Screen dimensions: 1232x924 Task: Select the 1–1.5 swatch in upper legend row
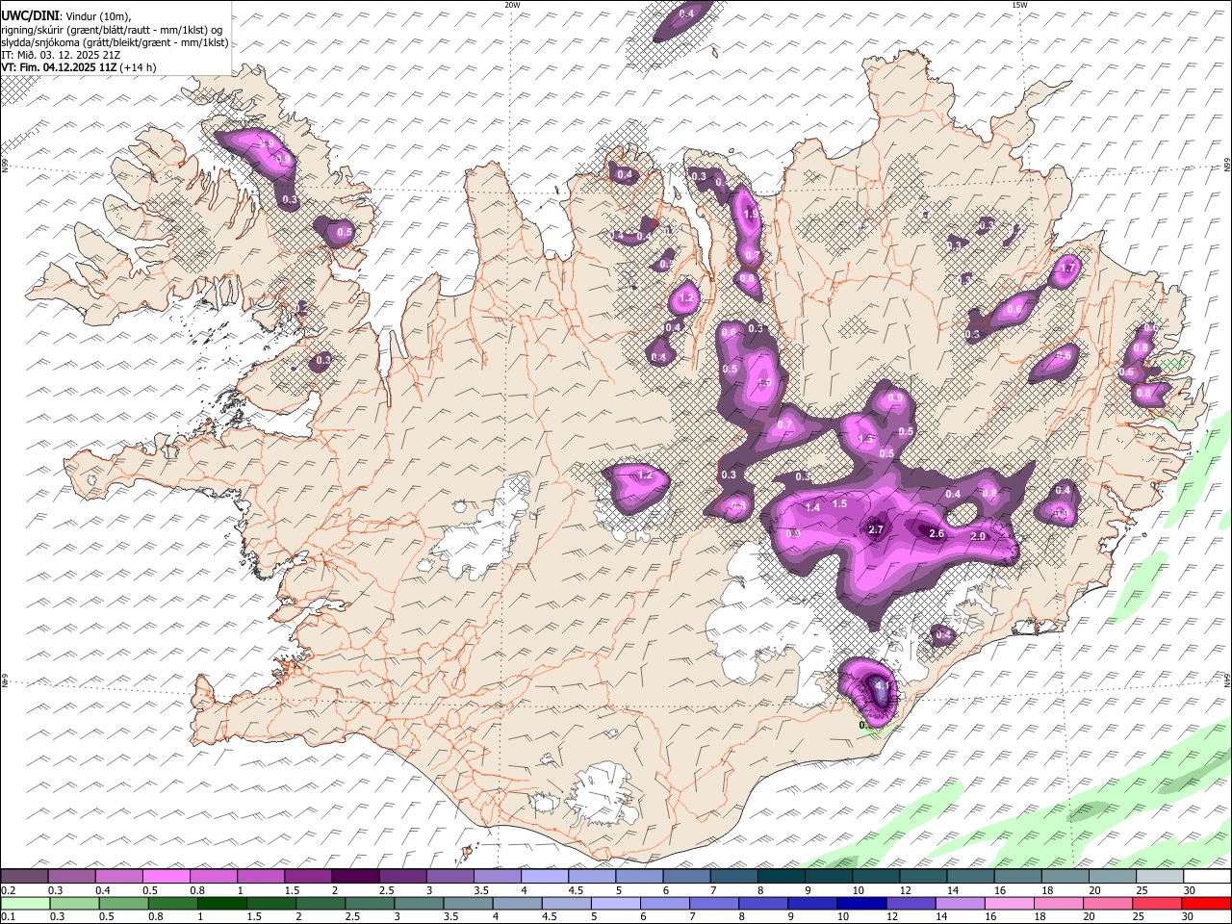point(260,876)
